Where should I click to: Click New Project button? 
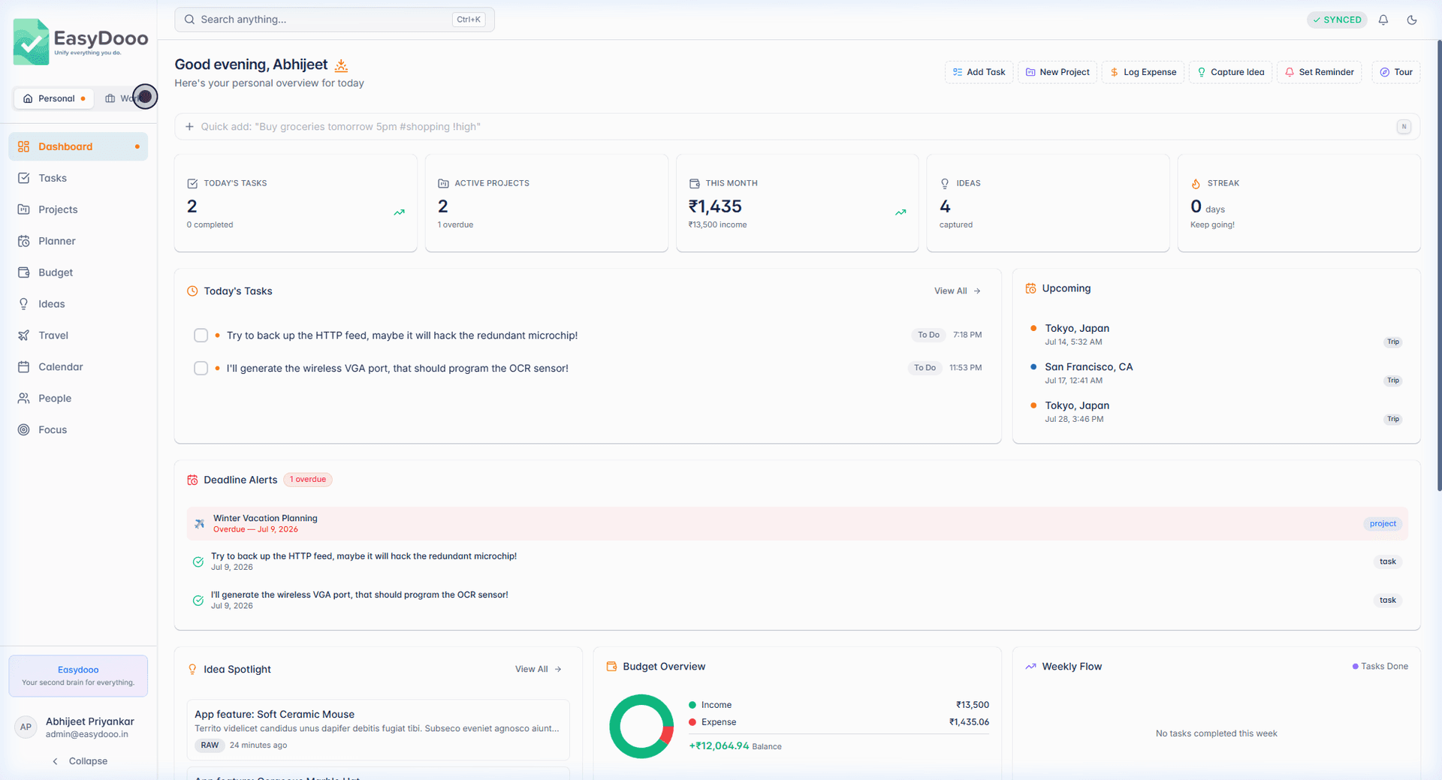(x=1057, y=72)
